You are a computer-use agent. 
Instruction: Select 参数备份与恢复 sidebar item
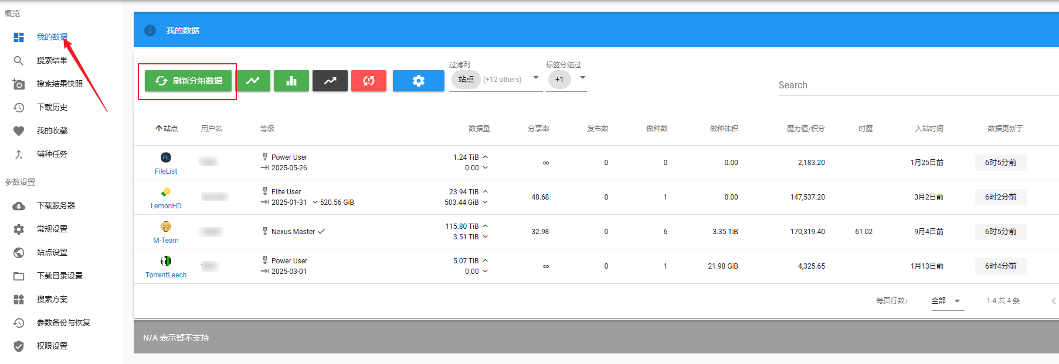[63, 322]
